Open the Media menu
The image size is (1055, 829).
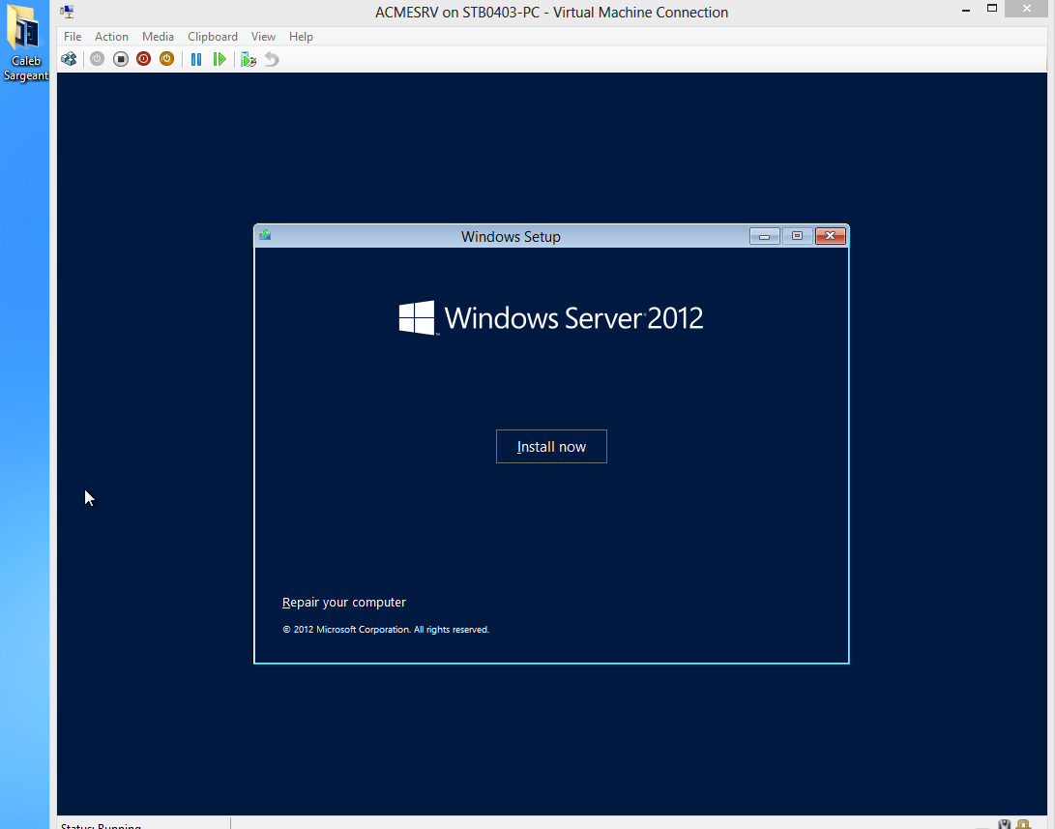coord(158,37)
